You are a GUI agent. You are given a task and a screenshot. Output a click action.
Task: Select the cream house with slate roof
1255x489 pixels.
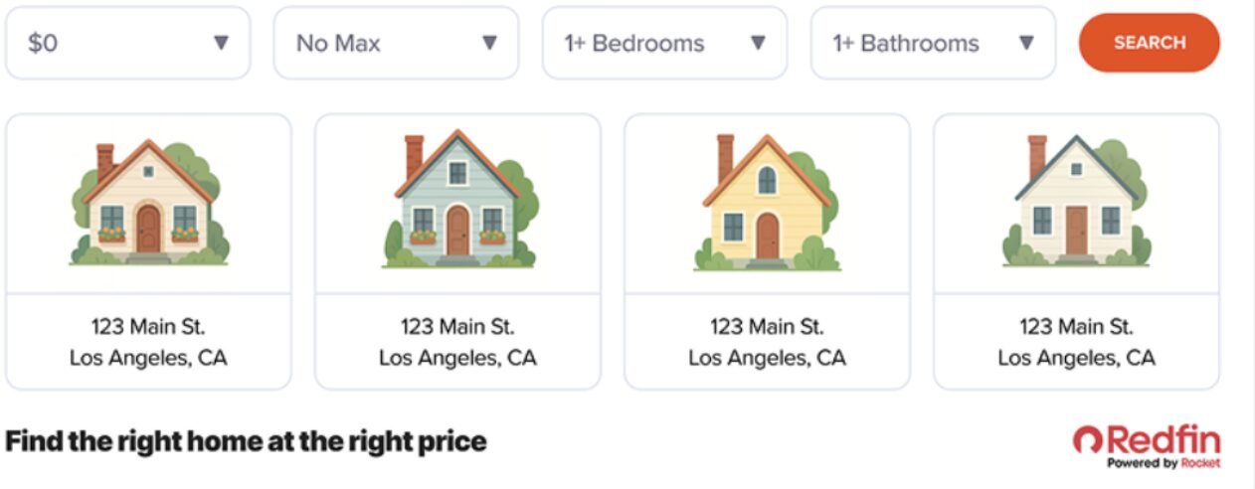[x=1076, y=202]
